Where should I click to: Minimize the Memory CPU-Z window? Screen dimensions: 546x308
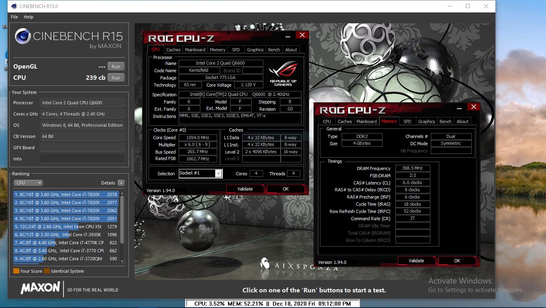(x=460, y=108)
